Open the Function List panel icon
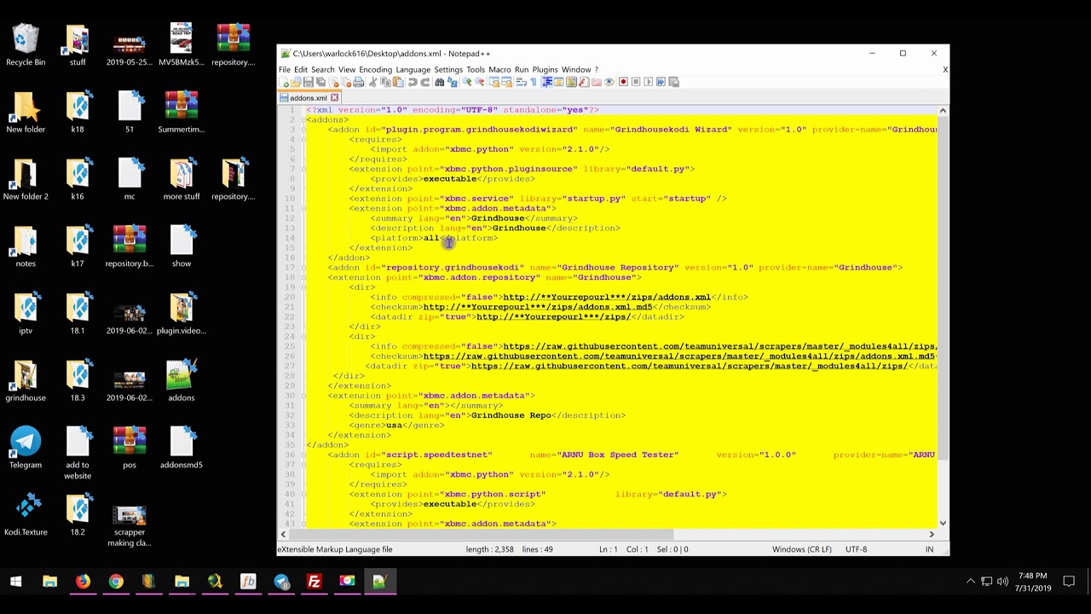This screenshot has width=1091, height=614. [x=584, y=82]
